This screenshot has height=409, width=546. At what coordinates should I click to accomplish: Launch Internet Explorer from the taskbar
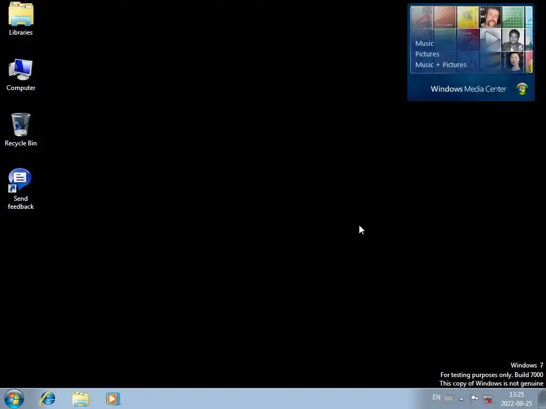(x=47, y=398)
